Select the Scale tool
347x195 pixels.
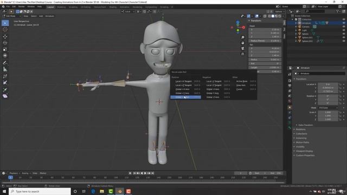pos(5,49)
